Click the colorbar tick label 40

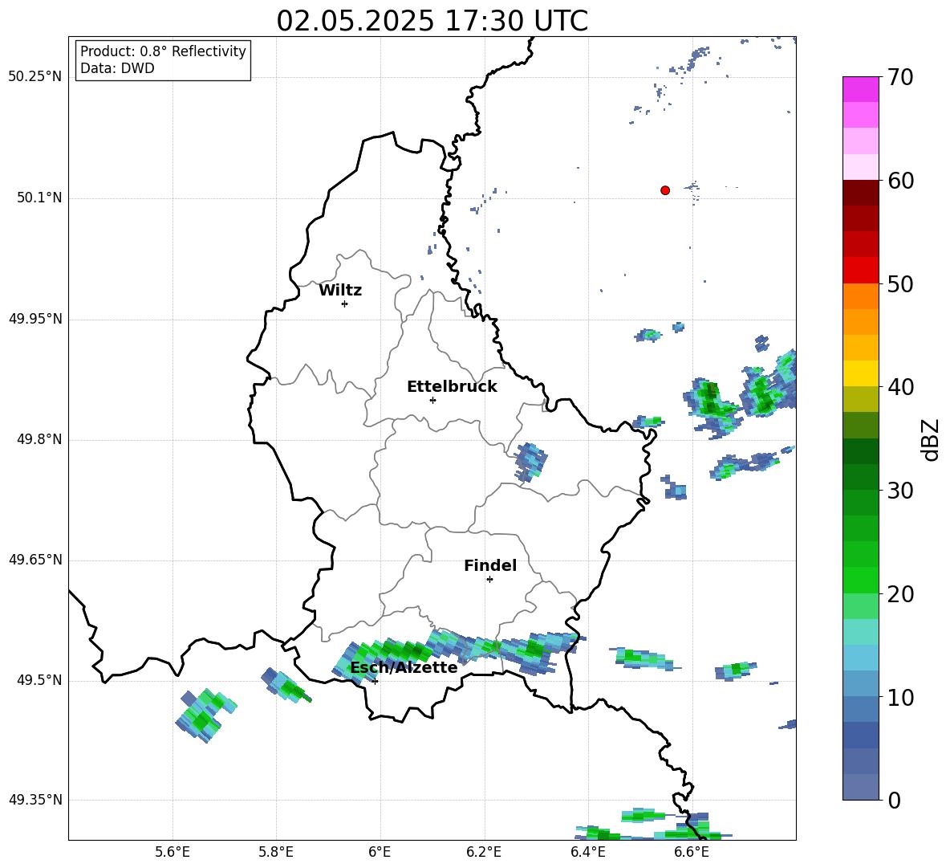900,387
